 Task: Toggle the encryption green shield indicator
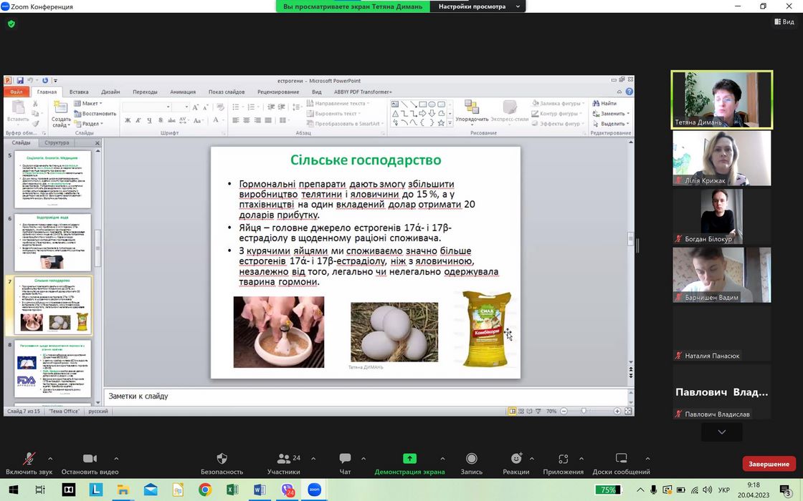pos(11,24)
